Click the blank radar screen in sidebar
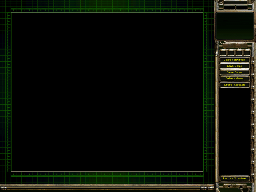 [x=234, y=26]
